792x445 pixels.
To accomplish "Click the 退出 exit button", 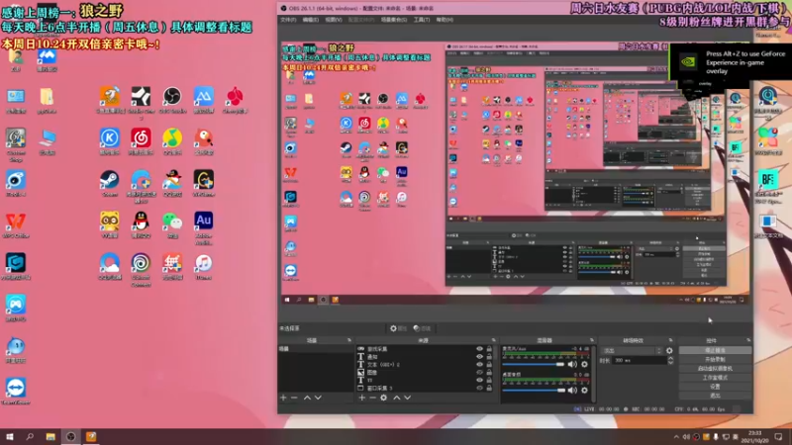I will [x=715, y=396].
